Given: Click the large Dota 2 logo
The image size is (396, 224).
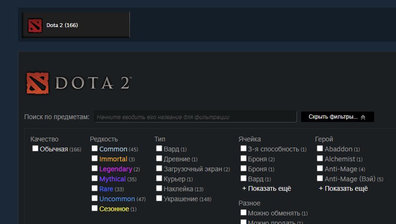Looking at the screenshot, I should [79, 83].
